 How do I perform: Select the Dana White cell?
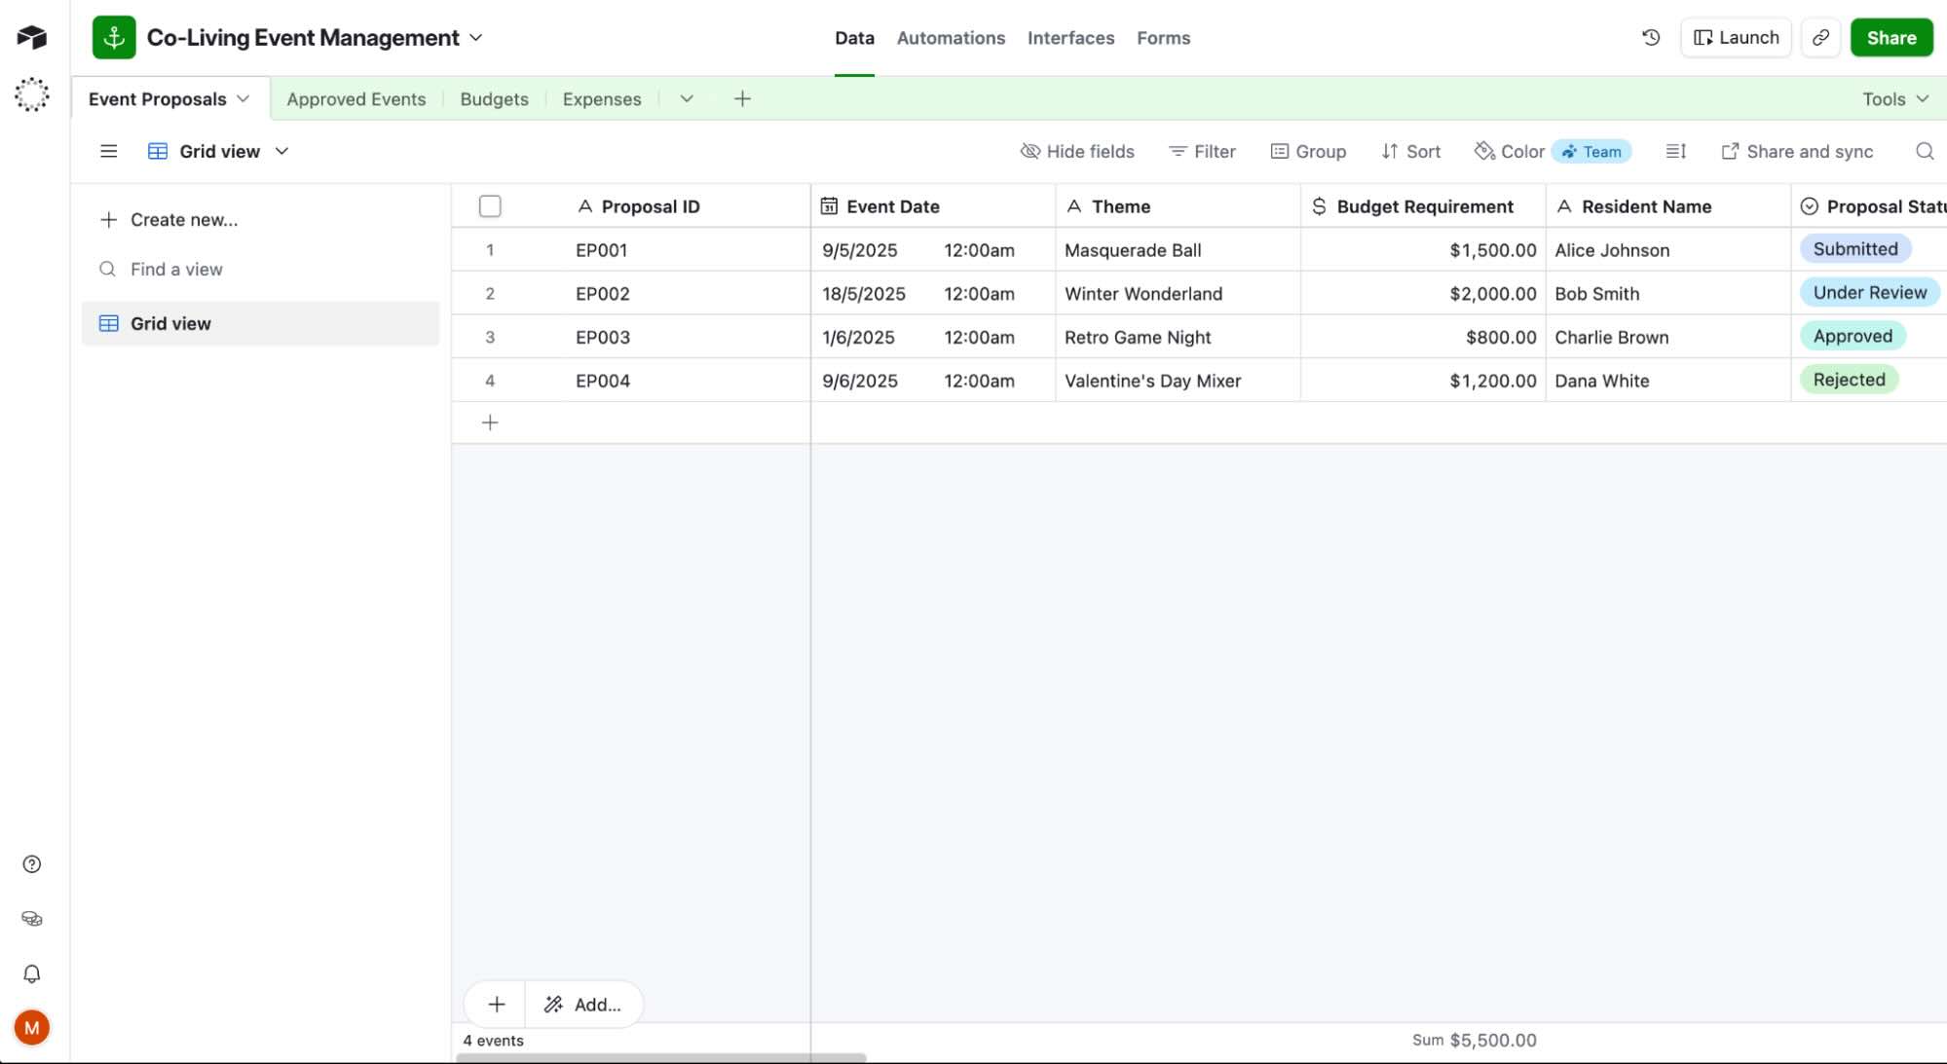click(x=1667, y=381)
